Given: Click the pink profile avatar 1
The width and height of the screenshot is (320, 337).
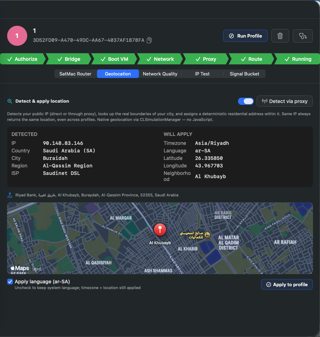Looking at the screenshot, I should point(17,36).
